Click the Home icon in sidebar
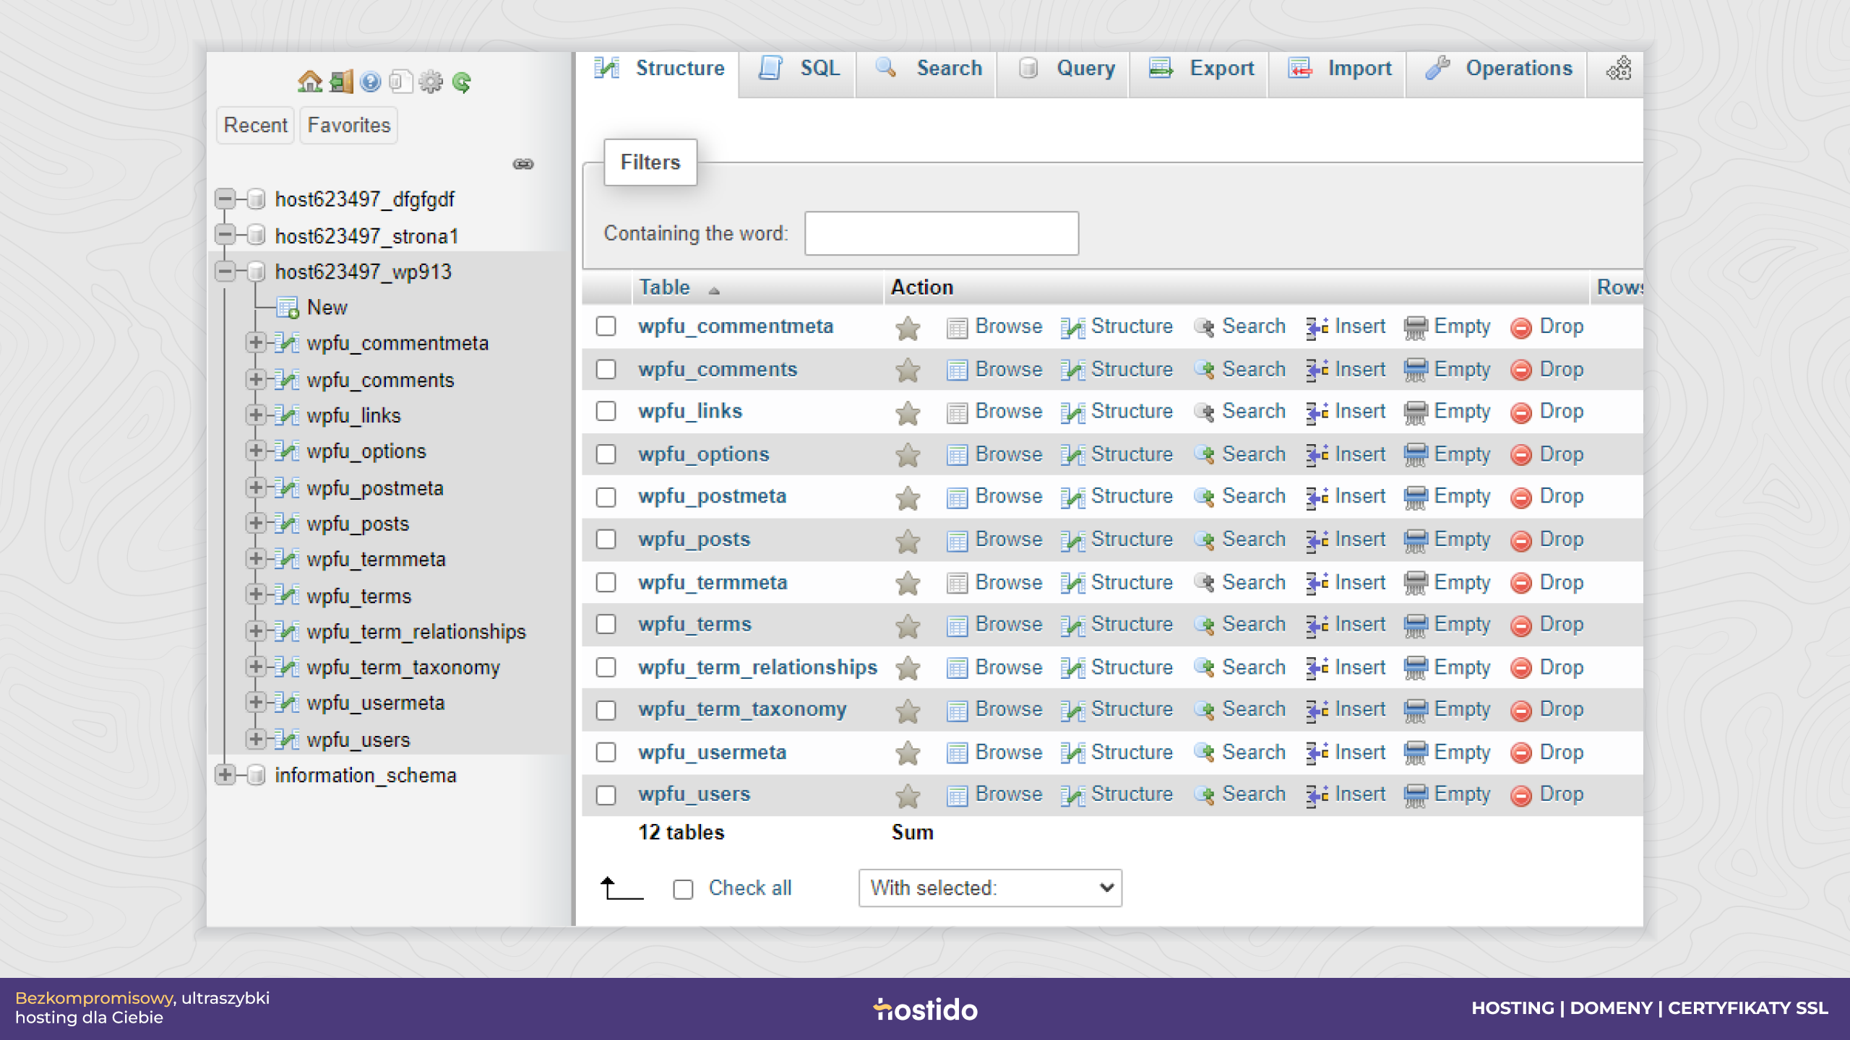The image size is (1850, 1040). click(309, 82)
